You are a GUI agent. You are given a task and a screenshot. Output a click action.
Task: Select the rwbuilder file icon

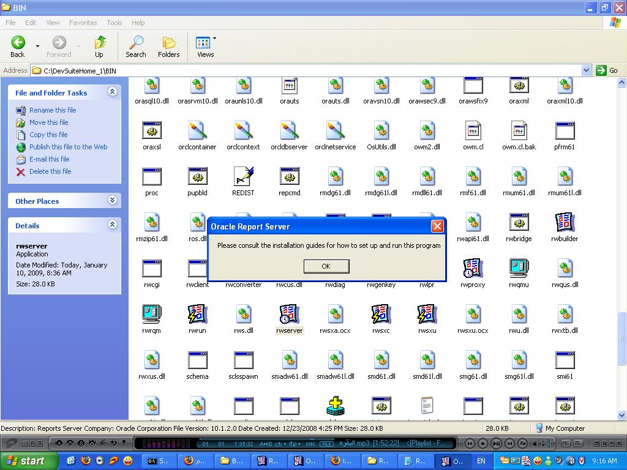[565, 223]
